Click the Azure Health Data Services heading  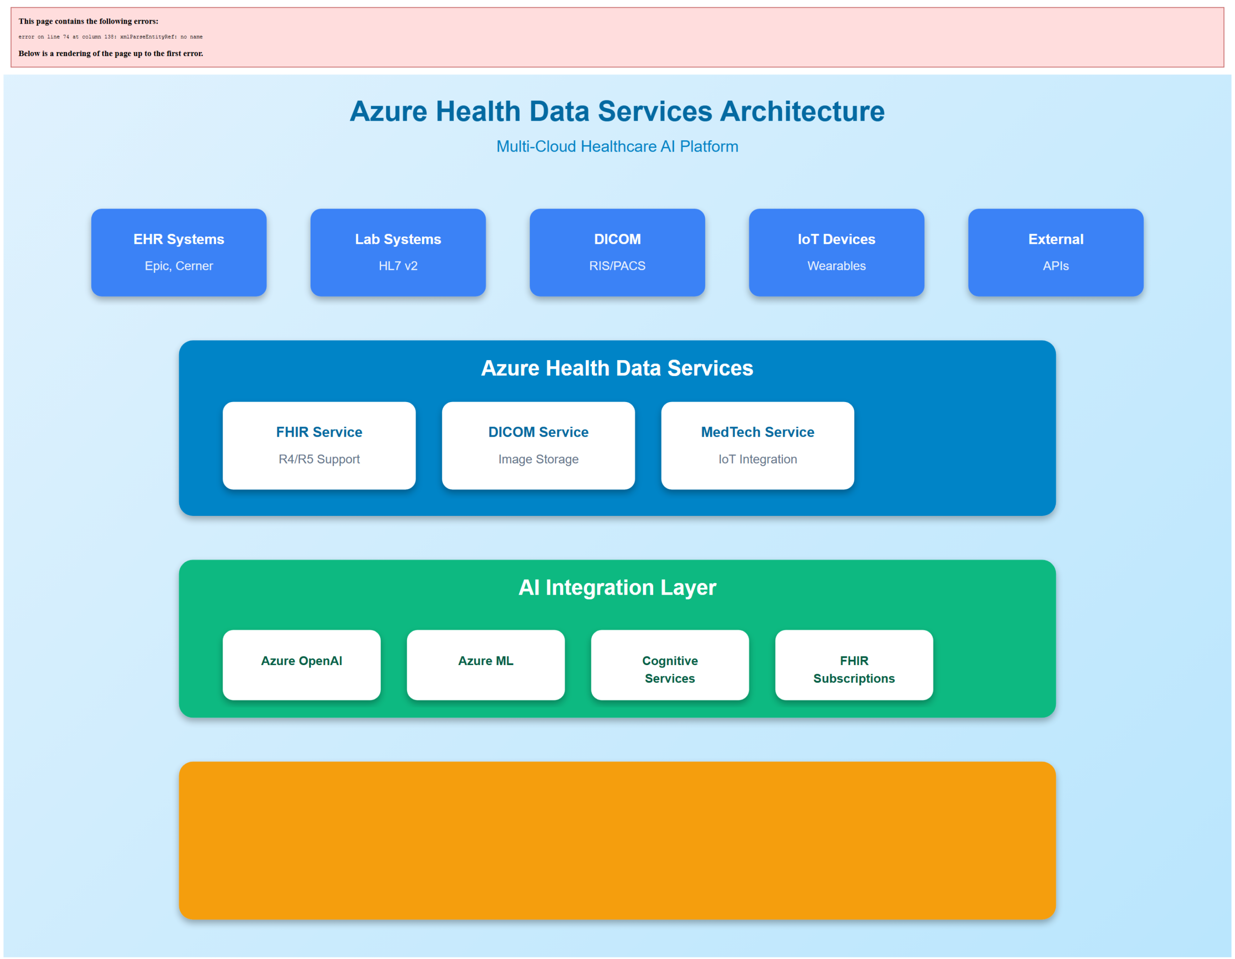click(x=617, y=368)
